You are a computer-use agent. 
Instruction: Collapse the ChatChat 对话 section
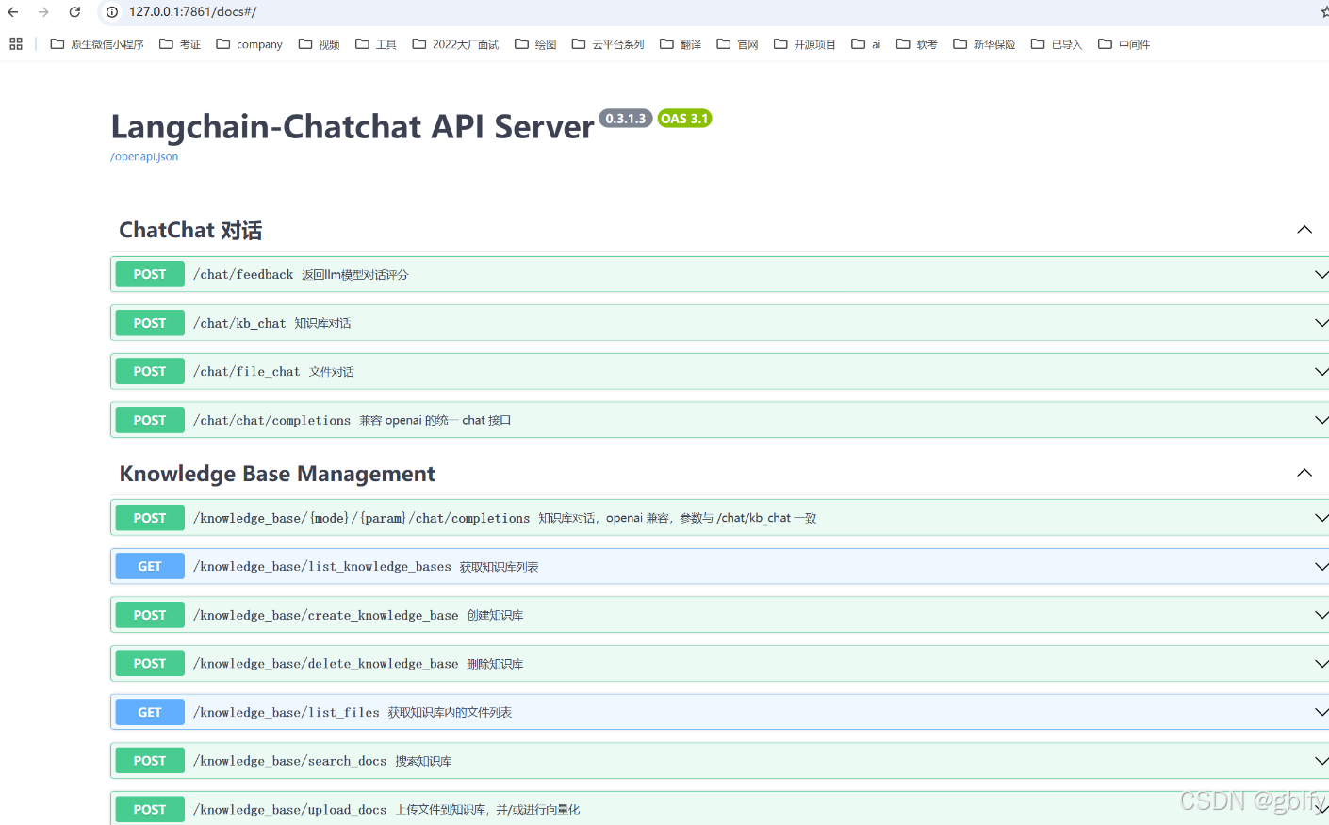point(1304,229)
